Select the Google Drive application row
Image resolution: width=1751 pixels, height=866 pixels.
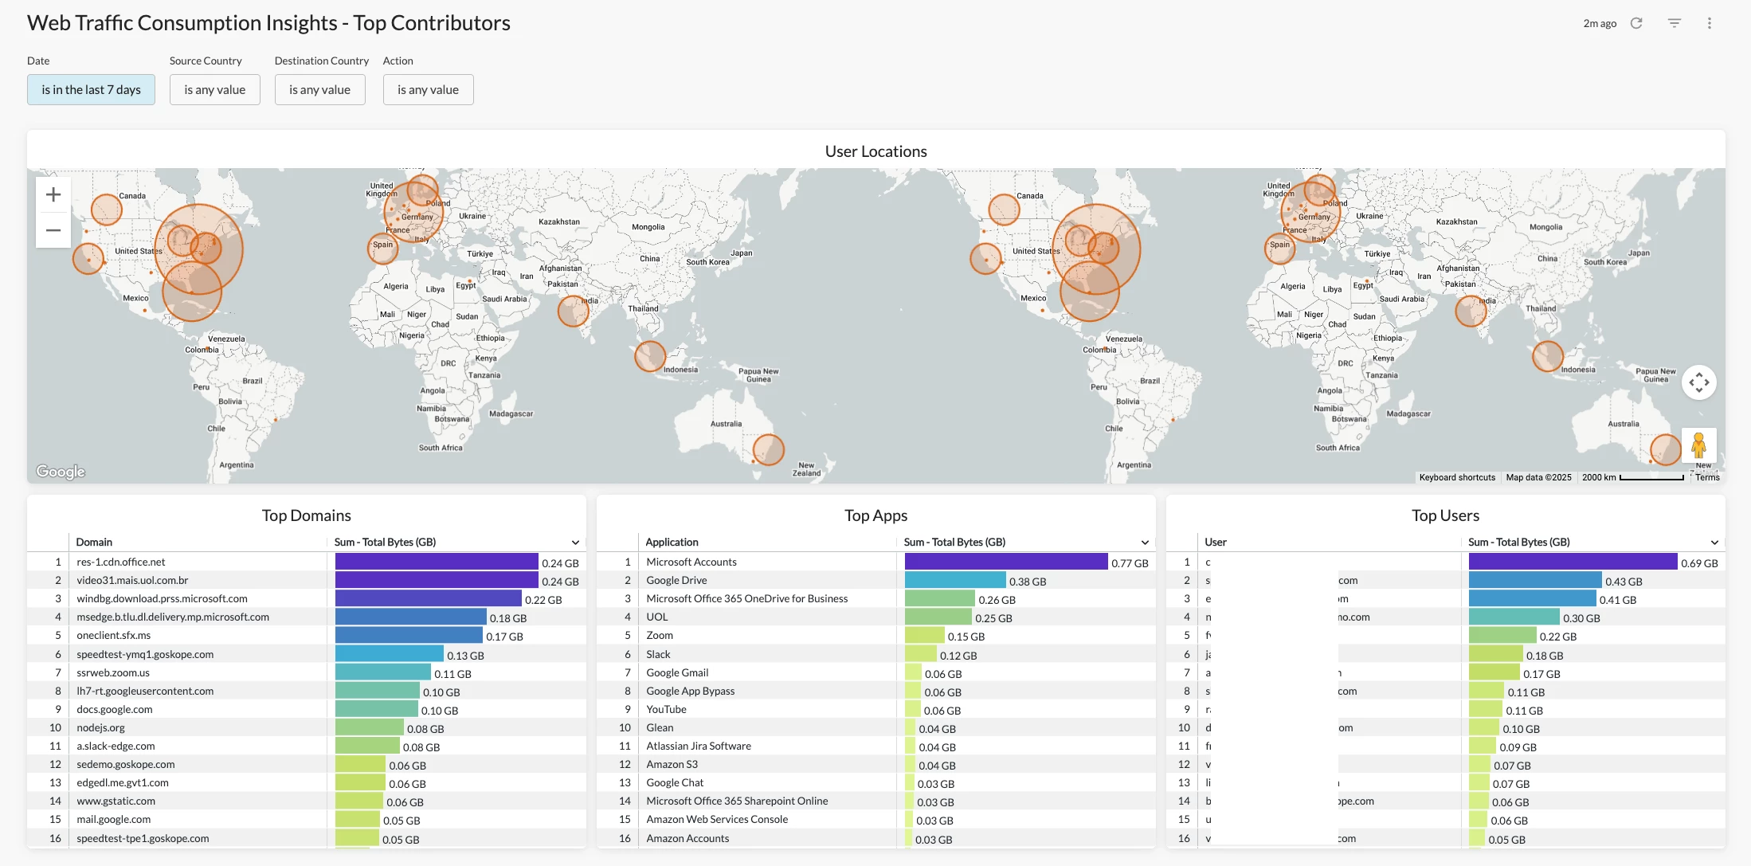point(876,580)
